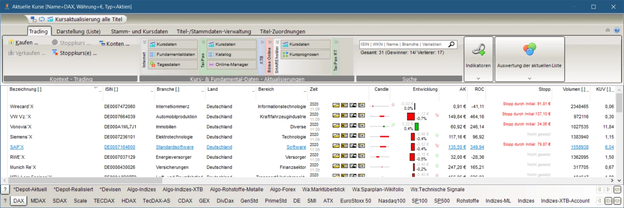Select the TECDAX list tab

pyautogui.click(x=104, y=201)
